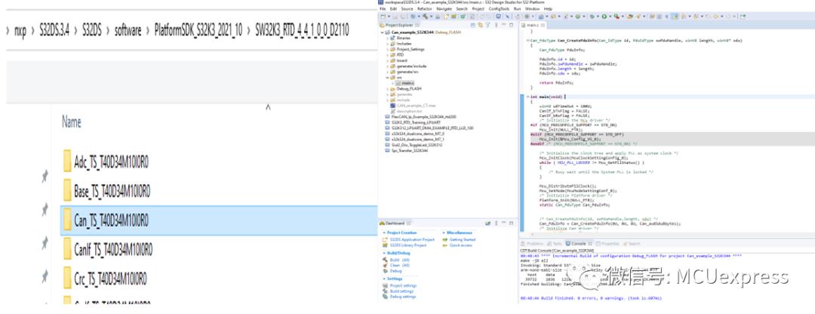Viewport: 815px width, 314px height.
Task: Click the CAN_example_CT.mex file icon
Action: [393, 106]
